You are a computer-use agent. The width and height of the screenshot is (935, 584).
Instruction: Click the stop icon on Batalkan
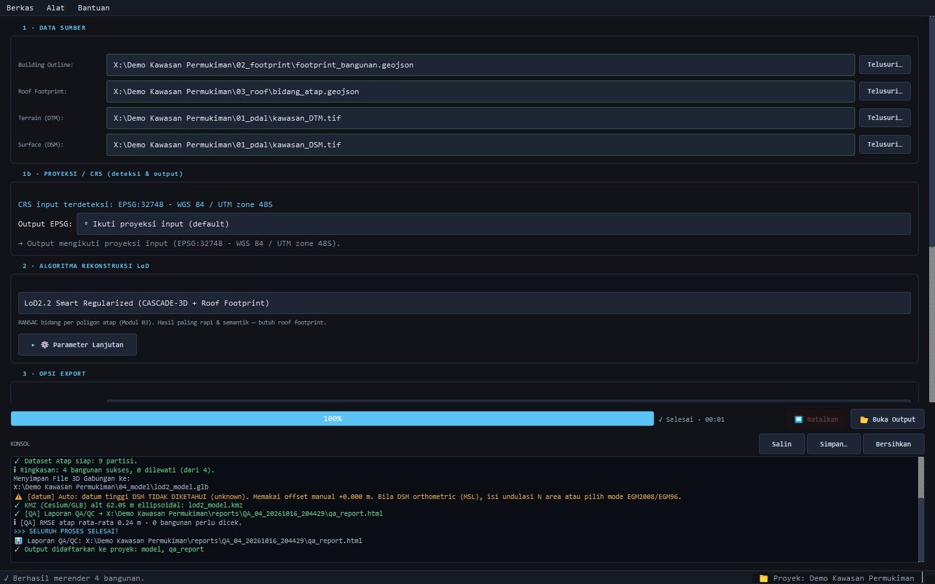[799, 420]
